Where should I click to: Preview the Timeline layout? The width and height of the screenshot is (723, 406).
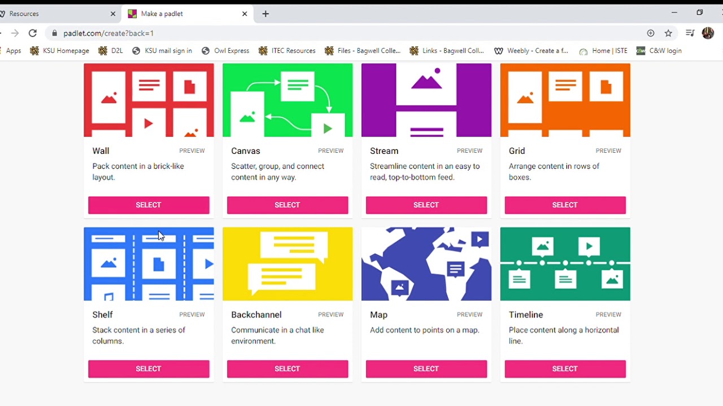(608, 315)
